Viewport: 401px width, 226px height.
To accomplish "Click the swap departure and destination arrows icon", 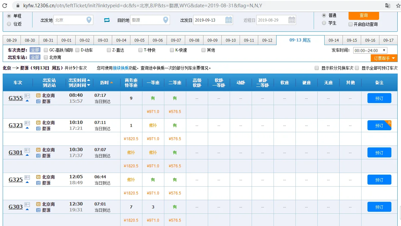I will 106,20.
